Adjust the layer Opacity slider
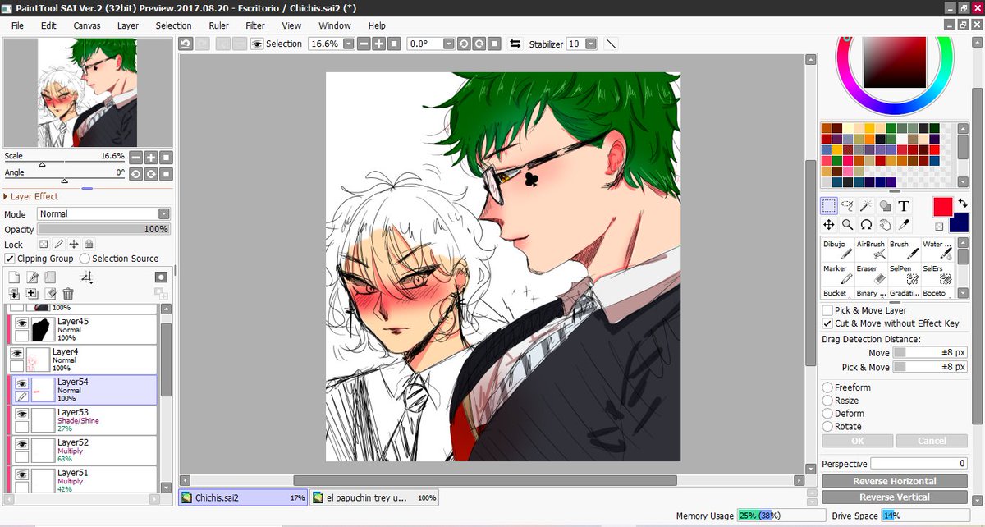 [103, 229]
